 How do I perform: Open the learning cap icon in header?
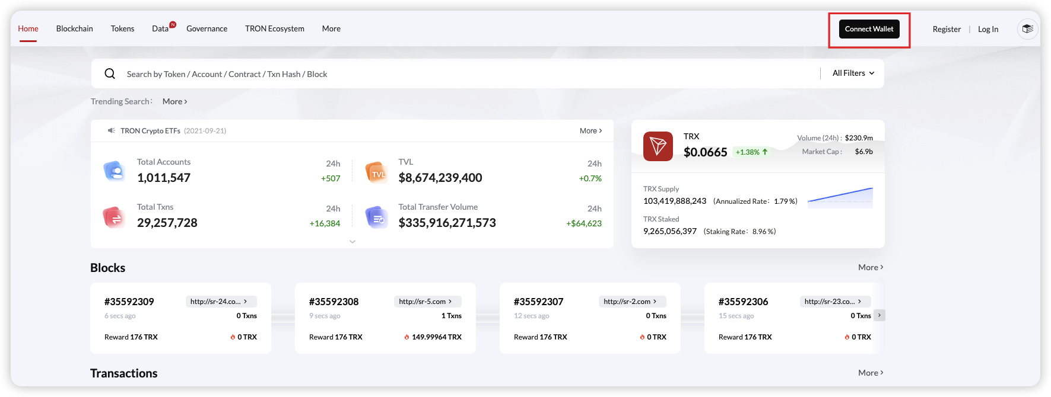click(x=1027, y=28)
